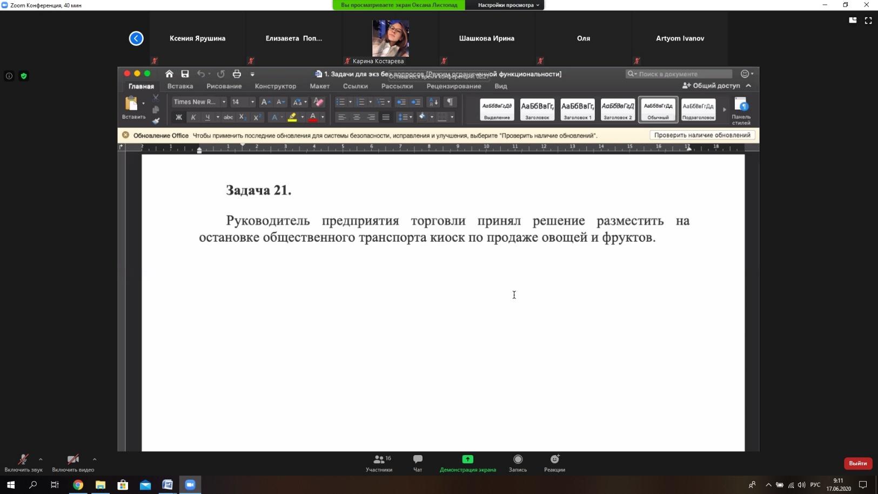878x494 pixels.
Task: Open the Windows Start menu
Action: pyautogui.click(x=11, y=485)
